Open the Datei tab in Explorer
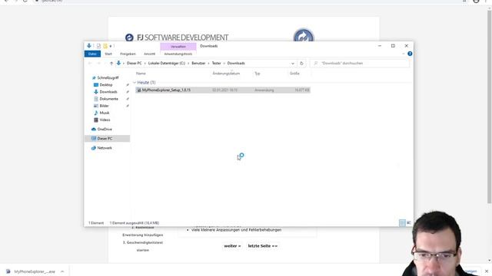The height and width of the screenshot is (276, 492). tap(92, 54)
